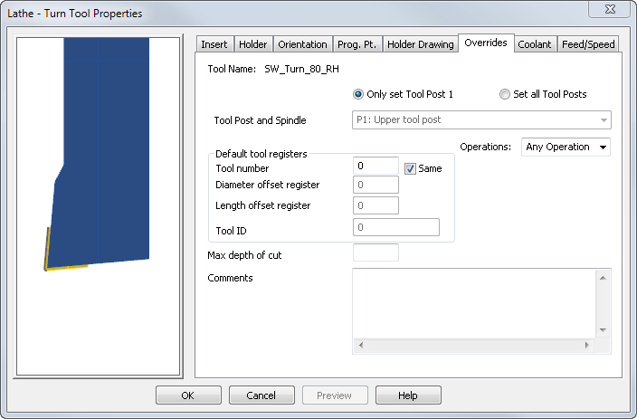Click inside the Comments text area
This screenshot has width=637, height=419.
click(x=474, y=303)
